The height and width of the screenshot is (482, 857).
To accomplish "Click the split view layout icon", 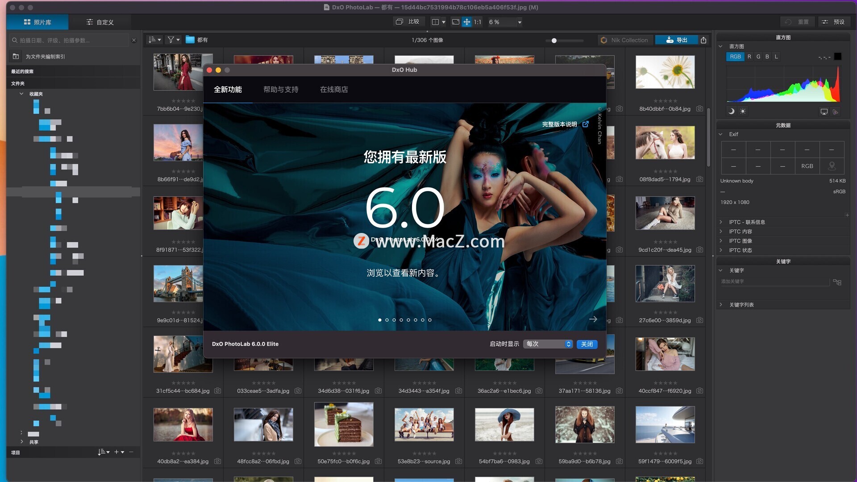I will [x=435, y=22].
